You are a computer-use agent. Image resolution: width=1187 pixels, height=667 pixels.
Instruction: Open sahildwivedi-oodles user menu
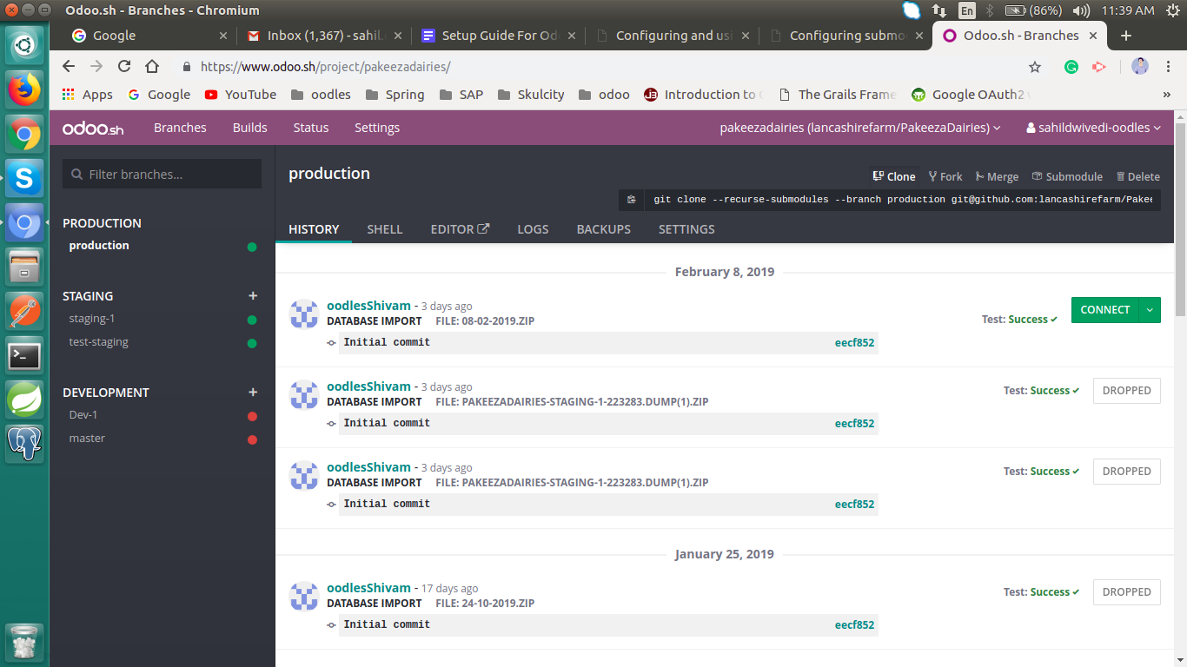(x=1094, y=128)
